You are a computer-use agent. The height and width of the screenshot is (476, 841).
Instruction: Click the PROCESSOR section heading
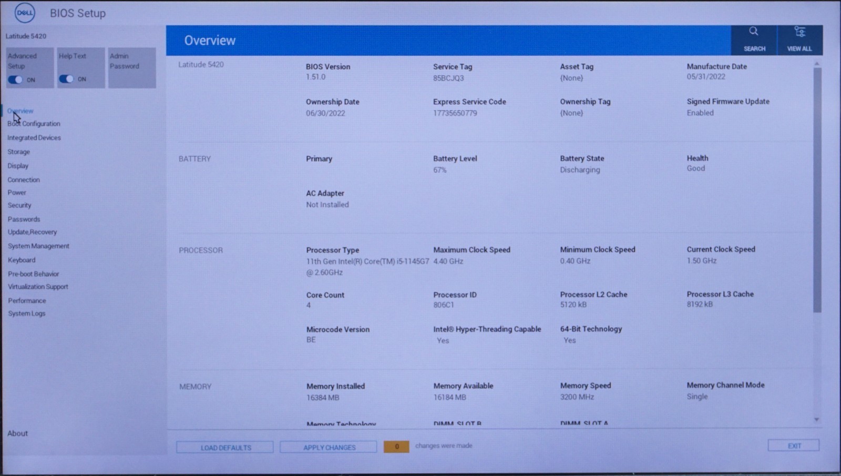click(201, 250)
